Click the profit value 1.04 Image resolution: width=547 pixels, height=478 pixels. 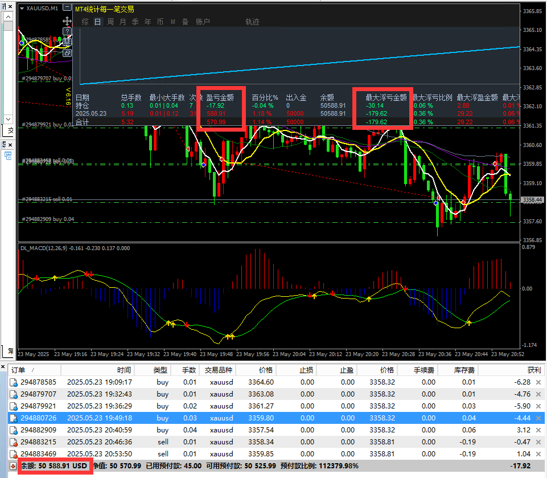pos(524,454)
